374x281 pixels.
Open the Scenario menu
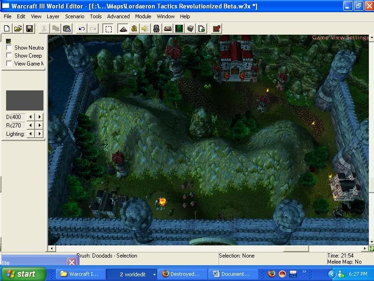(75, 16)
